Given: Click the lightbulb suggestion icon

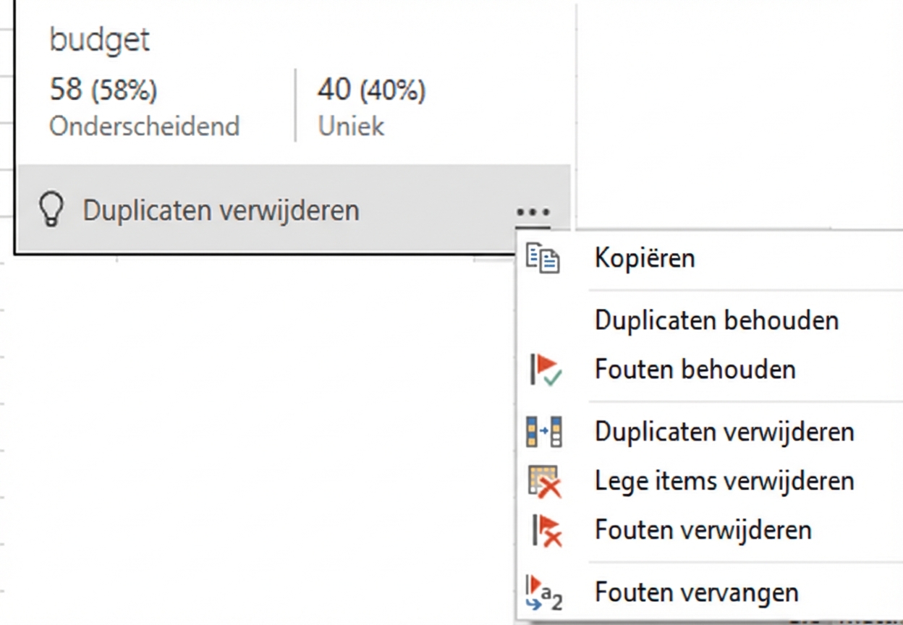Looking at the screenshot, I should [x=51, y=210].
